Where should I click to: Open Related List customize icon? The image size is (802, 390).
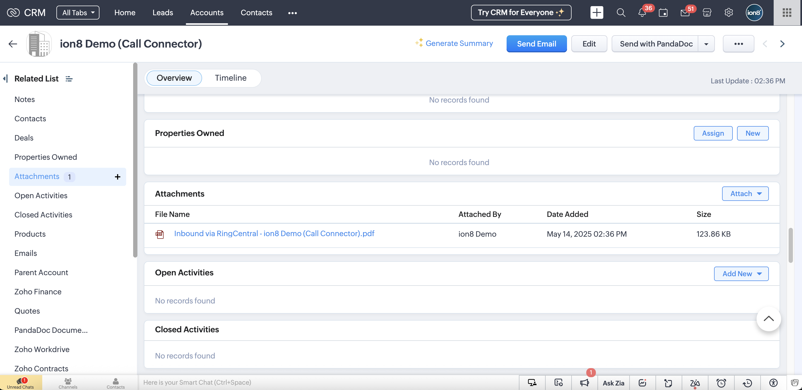tap(69, 79)
